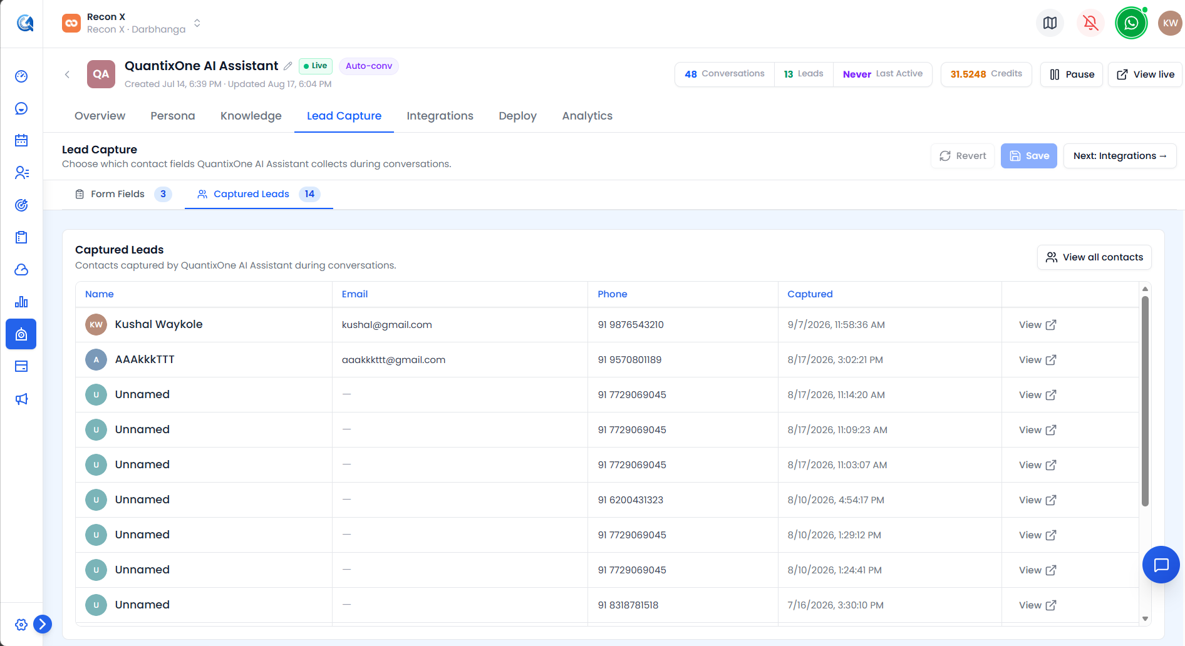This screenshot has width=1185, height=646.
Task: Click Next: Integrations button
Action: [1120, 156]
